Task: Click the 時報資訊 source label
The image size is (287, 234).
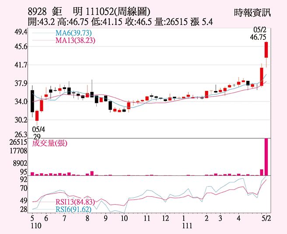Action: pos(252,12)
